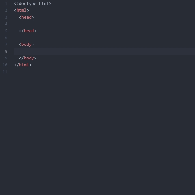
Task: Select line number 6 in gutter
Action: pyautogui.click(x=6, y=38)
